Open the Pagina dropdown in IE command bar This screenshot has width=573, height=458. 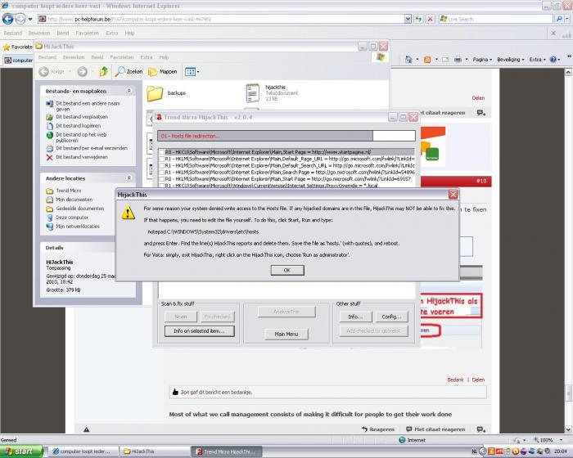[x=482, y=60]
